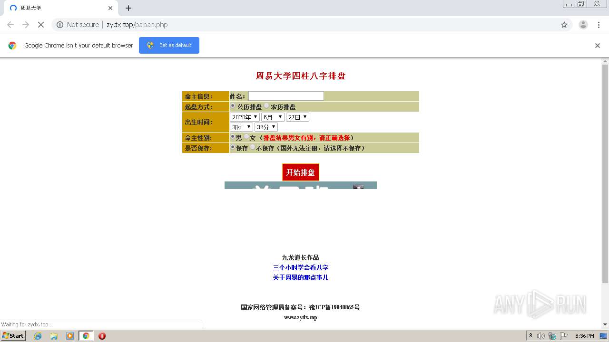Select 不保存 radio option

(x=253, y=147)
